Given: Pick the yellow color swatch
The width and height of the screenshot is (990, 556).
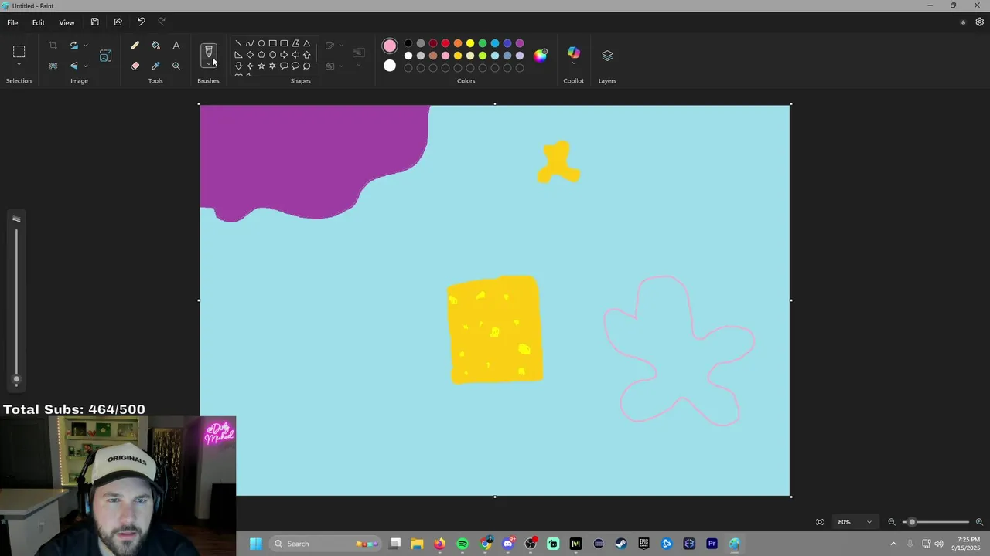Looking at the screenshot, I should [470, 43].
